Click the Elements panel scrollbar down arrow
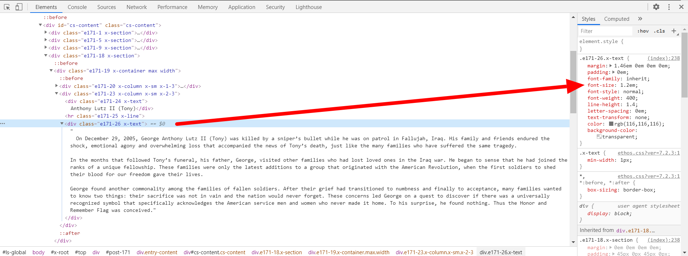688x256 pixels. tap(573, 242)
